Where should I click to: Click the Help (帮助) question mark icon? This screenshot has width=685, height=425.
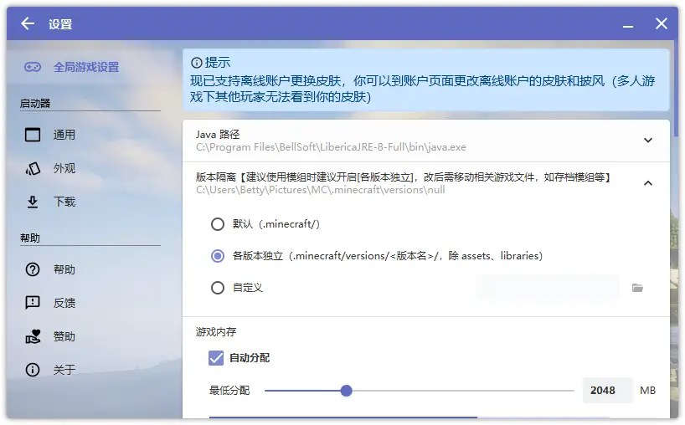[33, 269]
